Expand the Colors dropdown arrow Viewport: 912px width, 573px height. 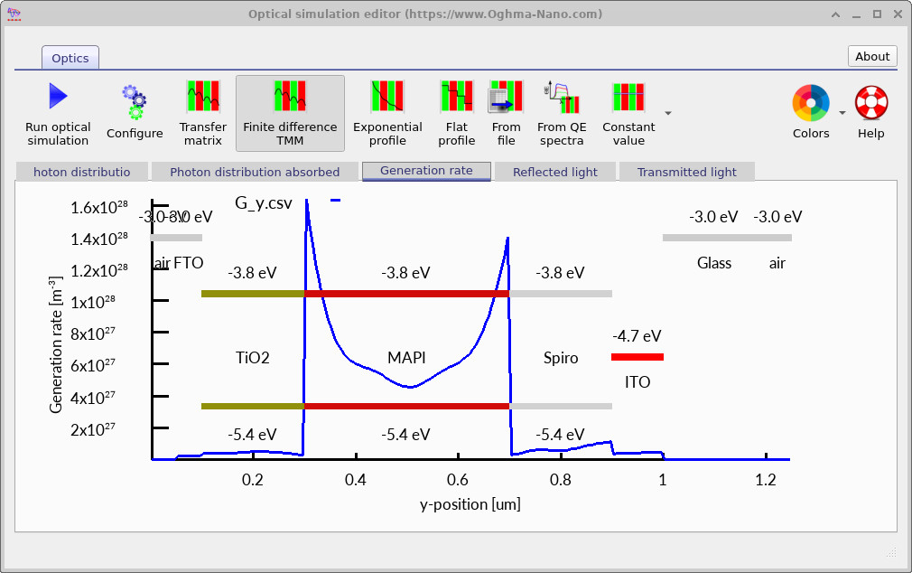click(842, 113)
